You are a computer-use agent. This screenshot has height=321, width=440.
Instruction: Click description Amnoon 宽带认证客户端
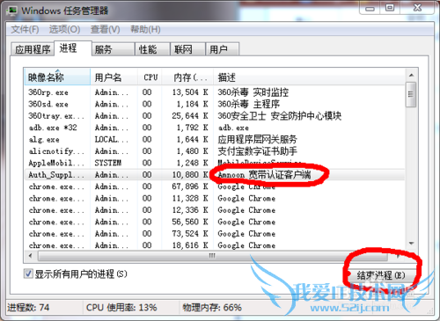pos(264,175)
